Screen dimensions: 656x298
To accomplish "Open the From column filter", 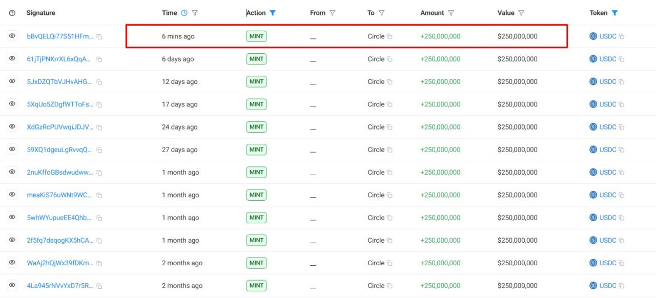I will pyautogui.click(x=332, y=13).
